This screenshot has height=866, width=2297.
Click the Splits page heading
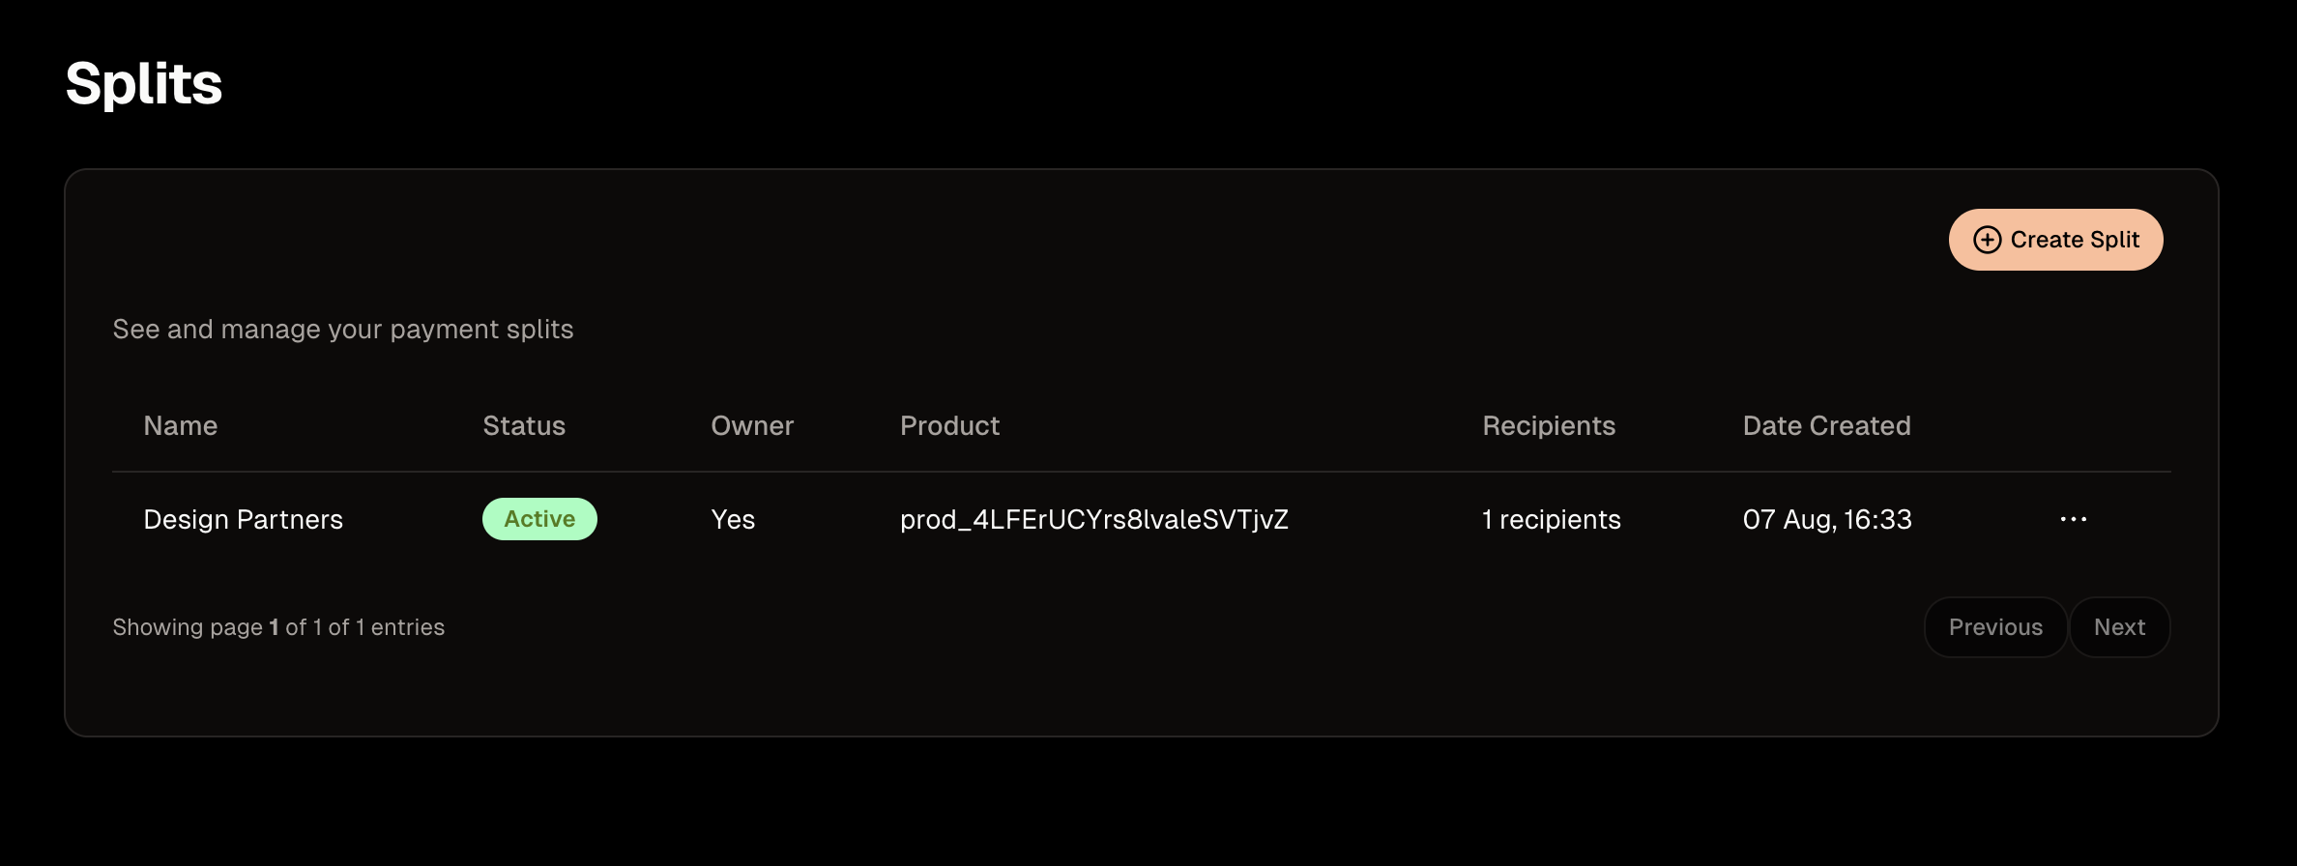coord(144,84)
